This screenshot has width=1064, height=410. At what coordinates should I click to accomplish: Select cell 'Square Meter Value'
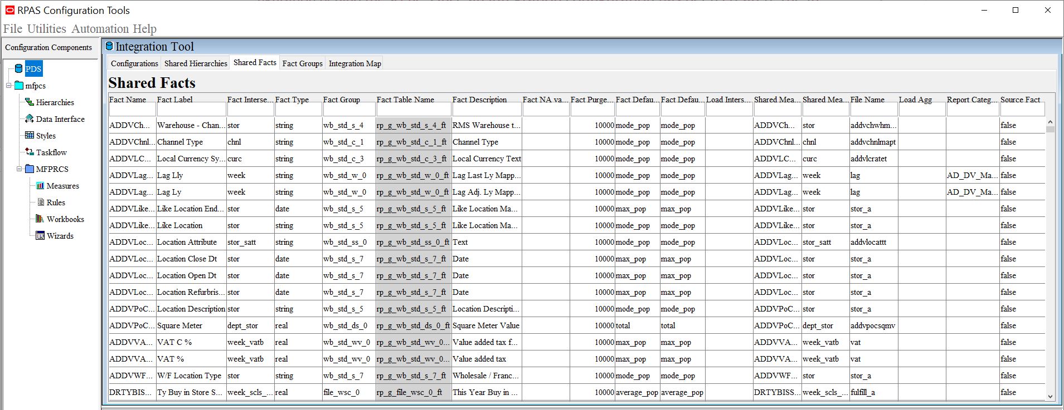(487, 325)
